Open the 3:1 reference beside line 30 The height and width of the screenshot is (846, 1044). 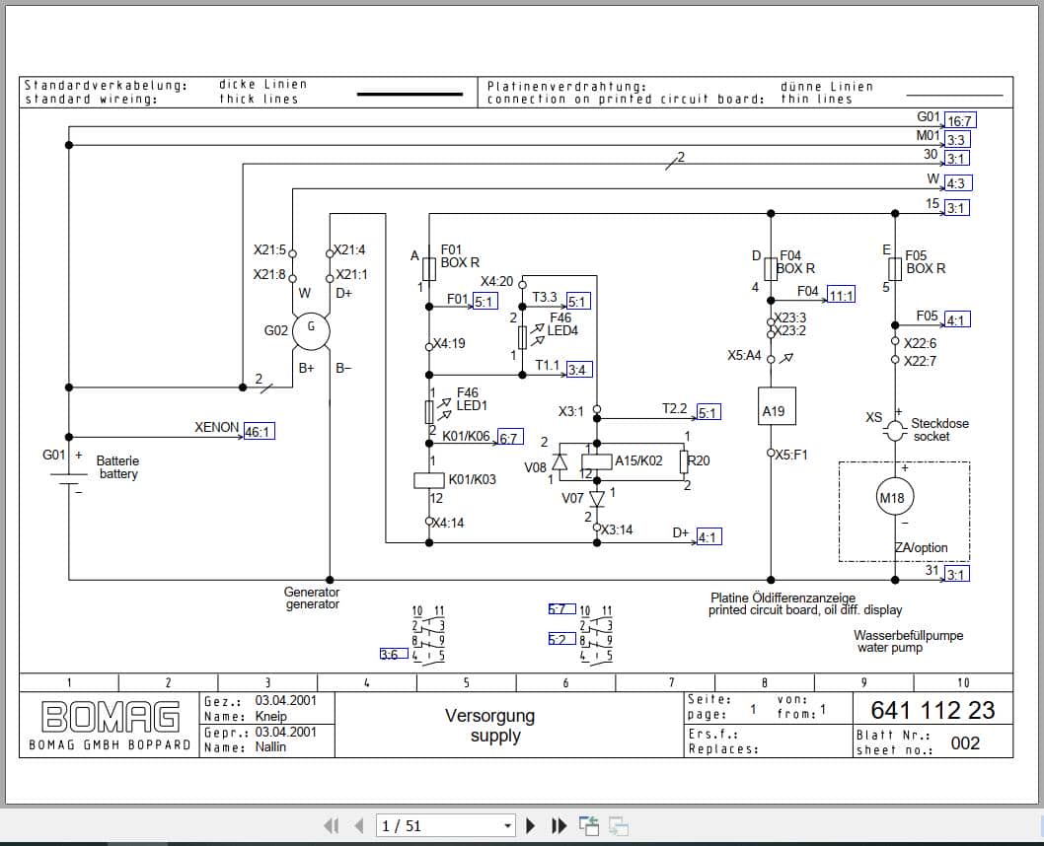[957, 159]
